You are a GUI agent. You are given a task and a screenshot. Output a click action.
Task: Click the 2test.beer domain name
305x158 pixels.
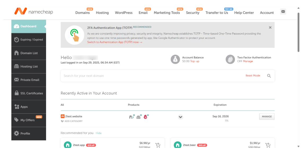pos(189,145)
